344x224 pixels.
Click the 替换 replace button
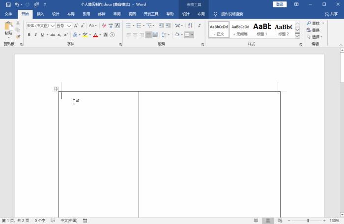click(313, 30)
